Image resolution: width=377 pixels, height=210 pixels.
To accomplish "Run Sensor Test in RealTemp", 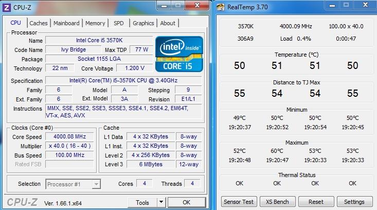I will [239, 202].
